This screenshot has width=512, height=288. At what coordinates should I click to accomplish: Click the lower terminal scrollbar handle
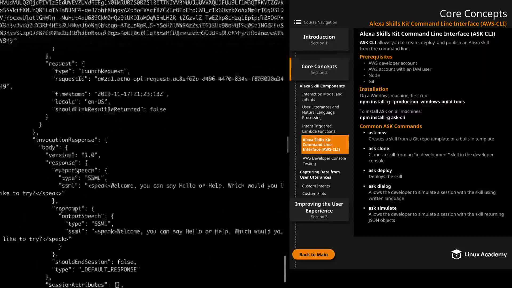[285, 269]
